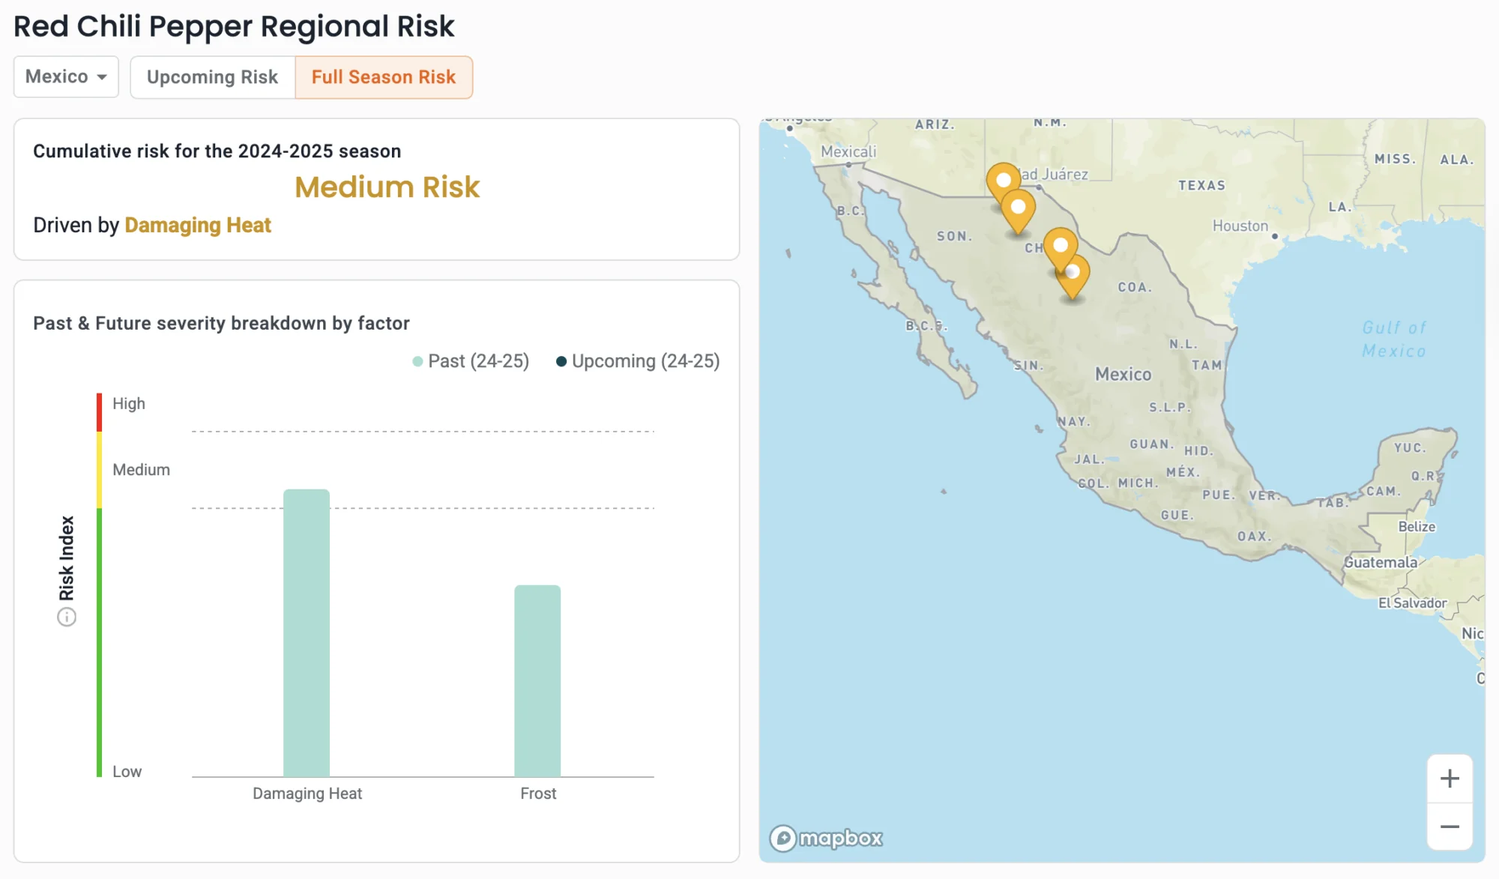Switch to the Upcoming Risk tab
This screenshot has width=1499, height=879.
pyautogui.click(x=212, y=77)
